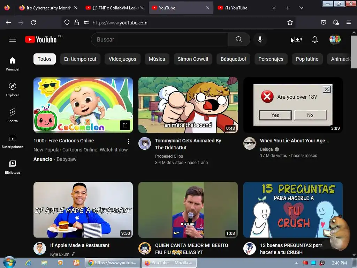
Task: Open the site permissions icon in the address bar
Action: click(86, 23)
